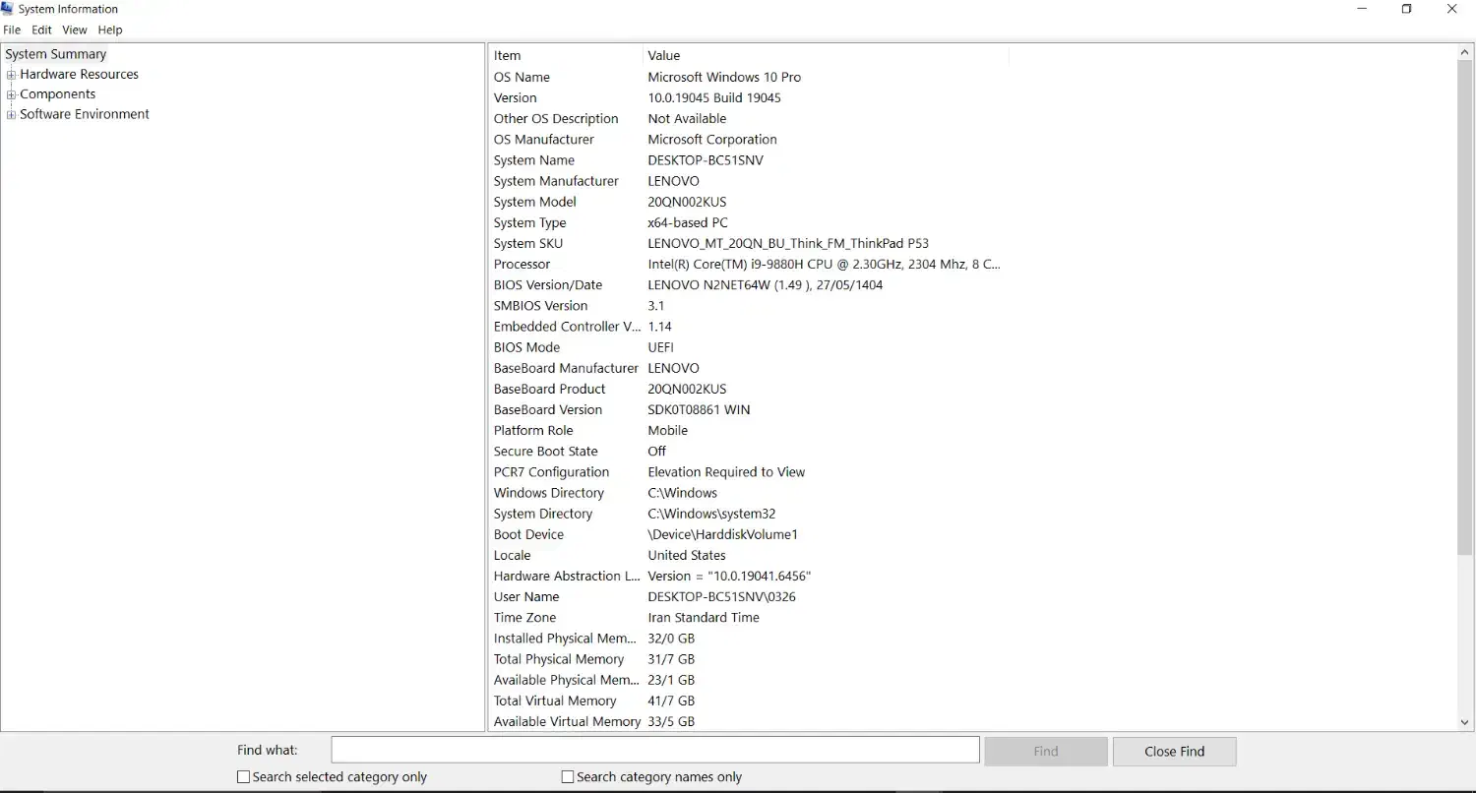Click value Elevation Required to View

(726, 472)
